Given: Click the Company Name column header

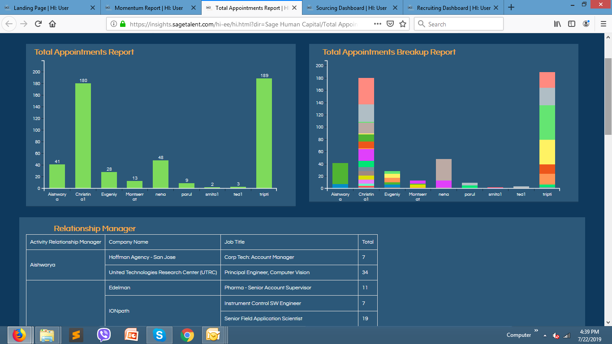Looking at the screenshot, I should pyautogui.click(x=163, y=242).
